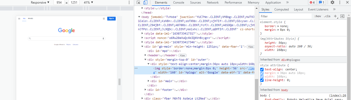Screen dimensions: 351x100
Task: Switch to the Console tab
Action: coord(178,3)
